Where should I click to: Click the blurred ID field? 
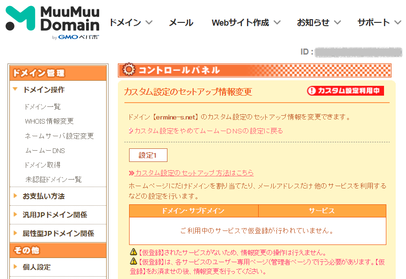tap(358, 52)
